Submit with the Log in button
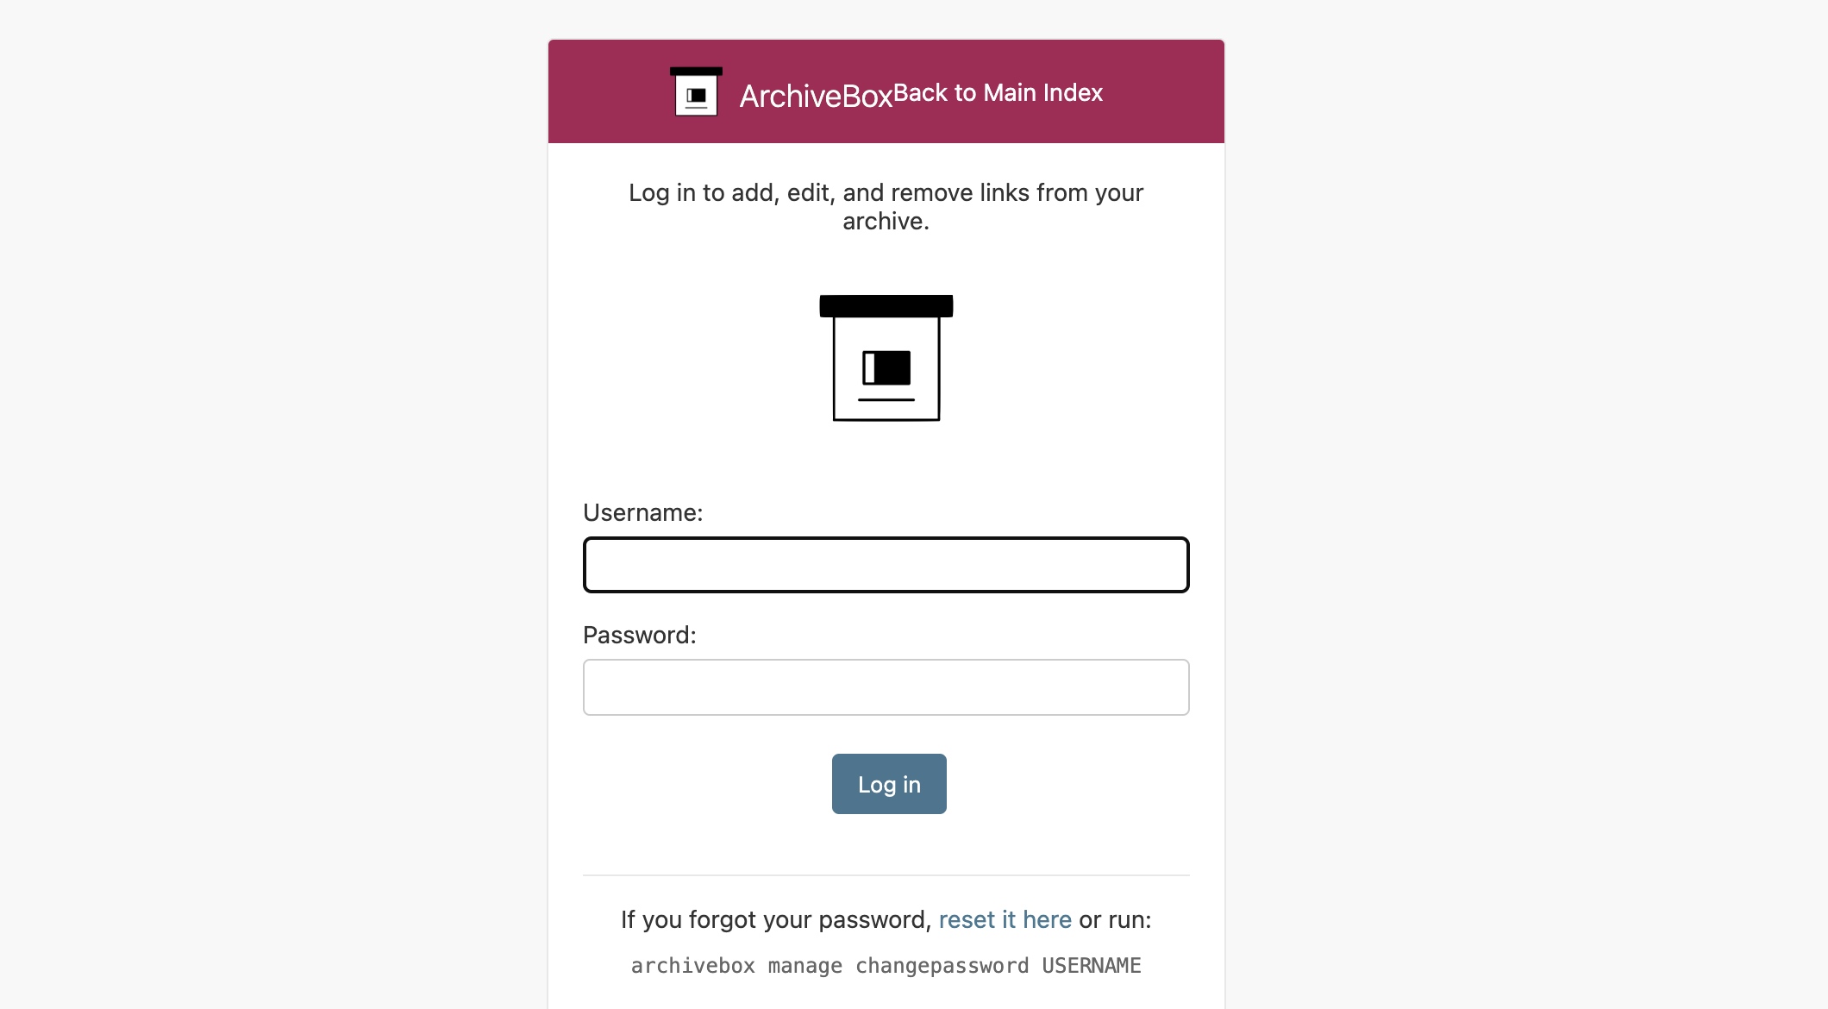This screenshot has height=1009, width=1828. click(889, 784)
